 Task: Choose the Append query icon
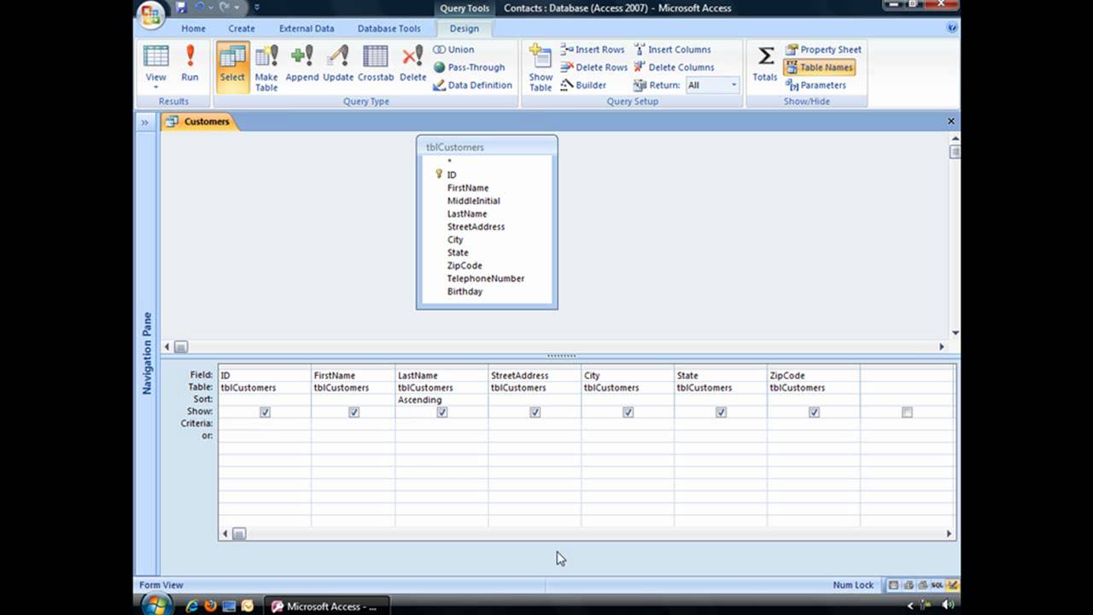point(302,65)
